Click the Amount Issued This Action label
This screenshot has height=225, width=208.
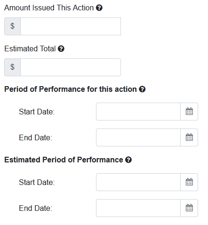(x=49, y=8)
